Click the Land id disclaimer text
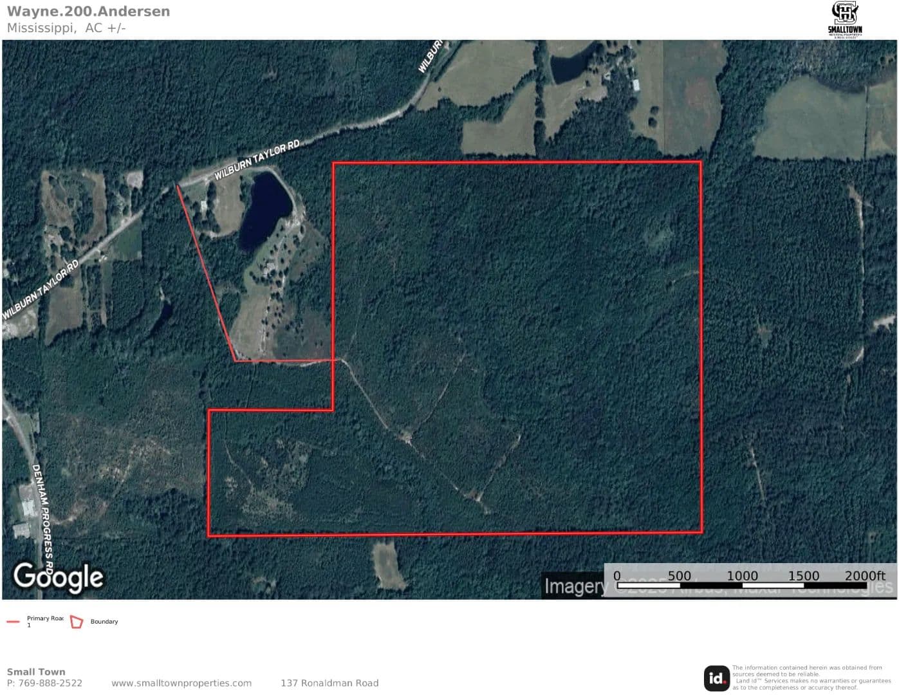 point(811,678)
